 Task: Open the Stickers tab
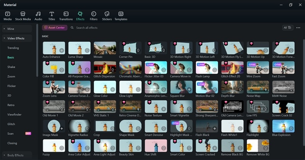107,16
